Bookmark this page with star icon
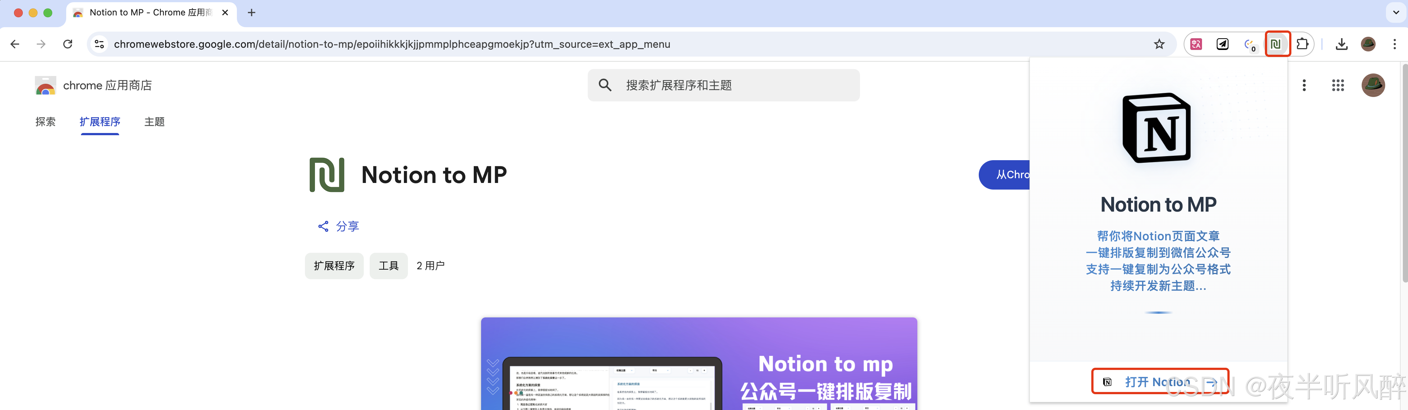Screen dimensions: 1408x410 click(x=1159, y=44)
